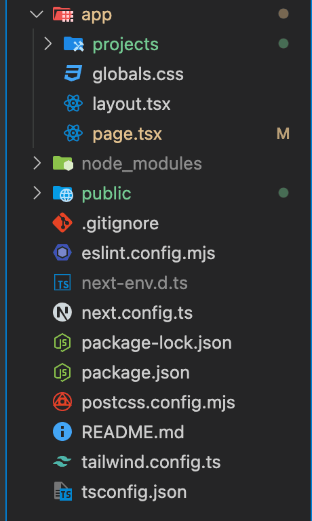The image size is (312, 521).
Task: Click the M modified badge on page.tsx
Action: [283, 134]
